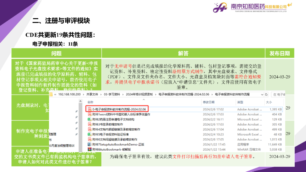Viewport: 306px width, 172px height.
Task: Click the folder icon at the address bar start
Action: point(51,94)
